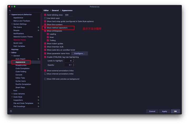
Task: Expand Code Style node
Action: 12,97
